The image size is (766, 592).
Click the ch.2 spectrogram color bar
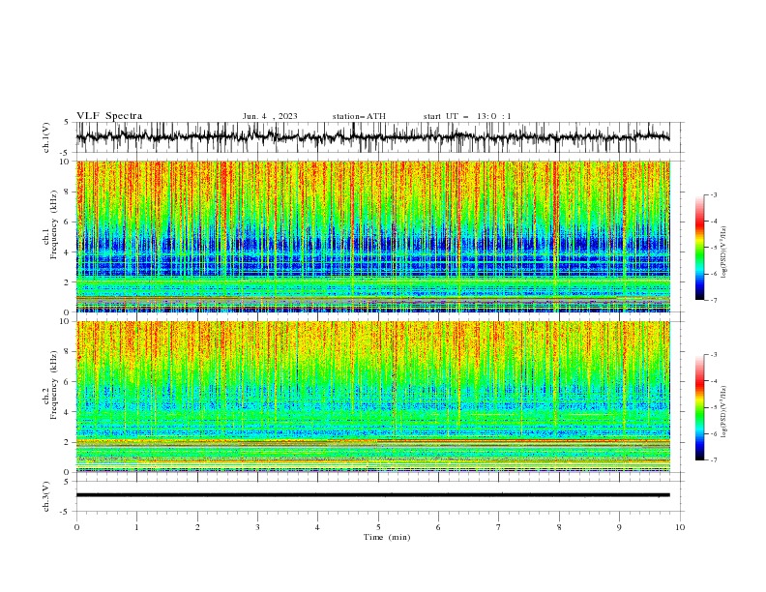click(x=699, y=407)
